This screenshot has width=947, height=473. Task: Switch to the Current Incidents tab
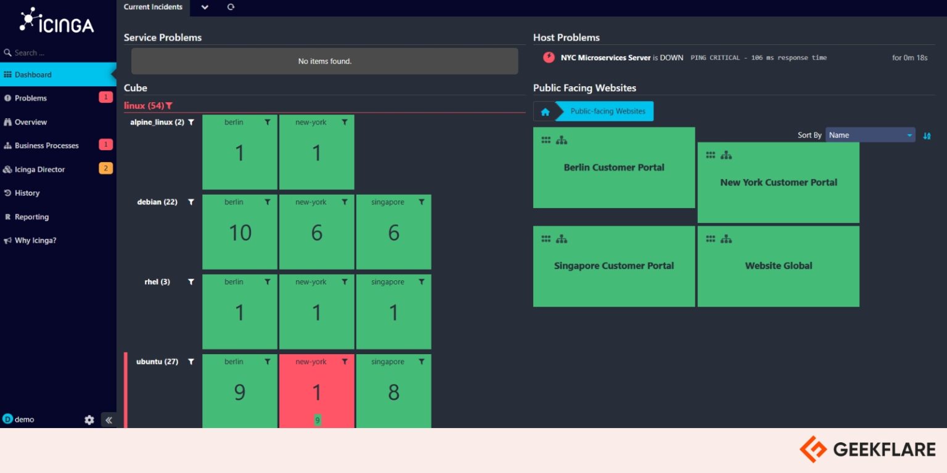(x=153, y=7)
